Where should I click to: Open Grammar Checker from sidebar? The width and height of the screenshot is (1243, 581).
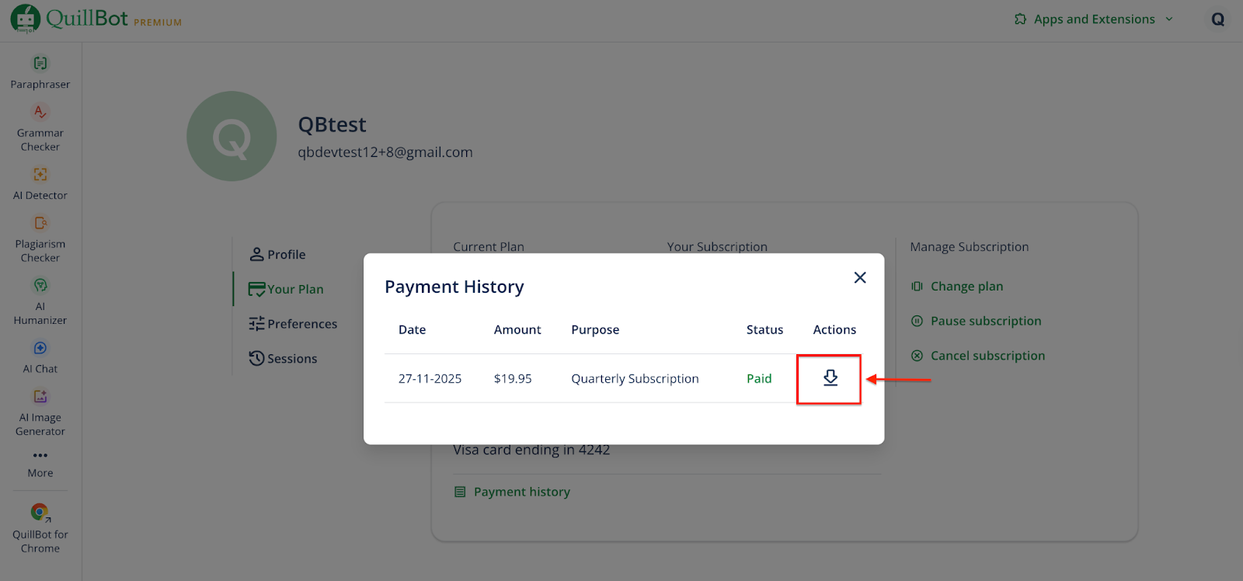coord(40,127)
